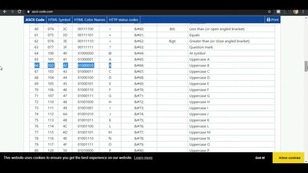Reload the ascii-code.com page
Image resolution: width=308 pixels, height=173 pixels.
click(19, 12)
